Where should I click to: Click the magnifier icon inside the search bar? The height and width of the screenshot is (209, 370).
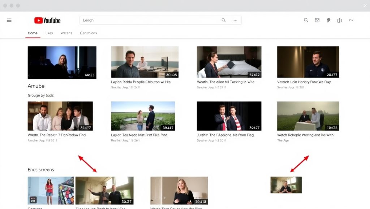pyautogui.click(x=223, y=20)
